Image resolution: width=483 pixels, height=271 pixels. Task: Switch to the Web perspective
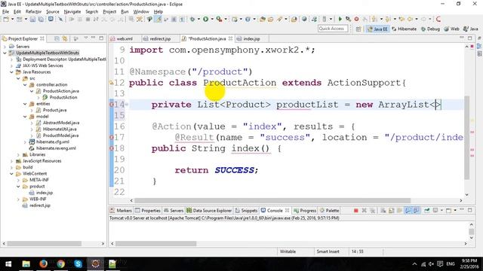[x=451, y=29]
